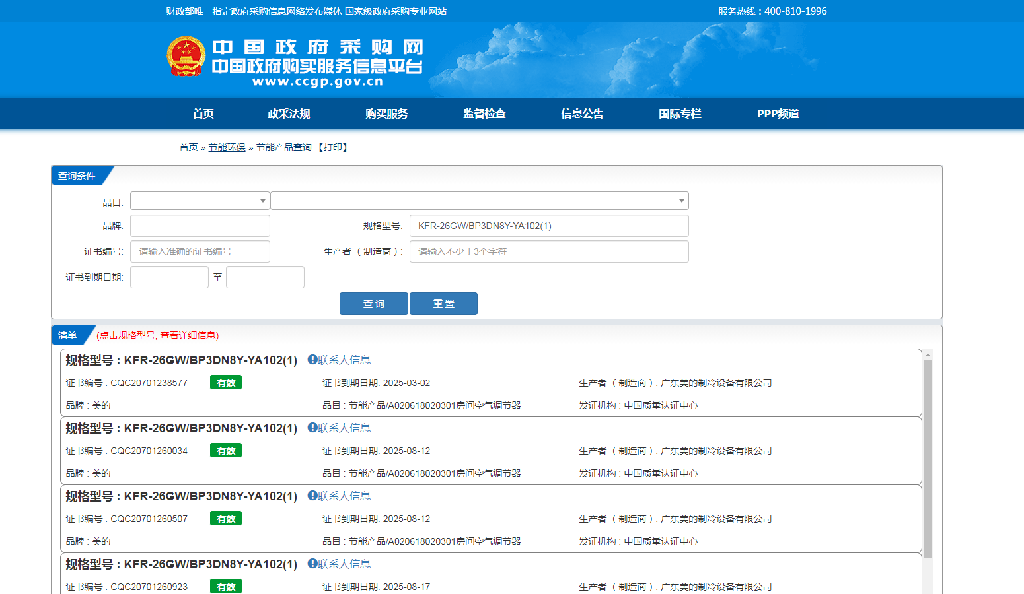This screenshot has height=594, width=1024.
Task: Open contact info icon for certificate CQC20701260507
Action: 312,496
